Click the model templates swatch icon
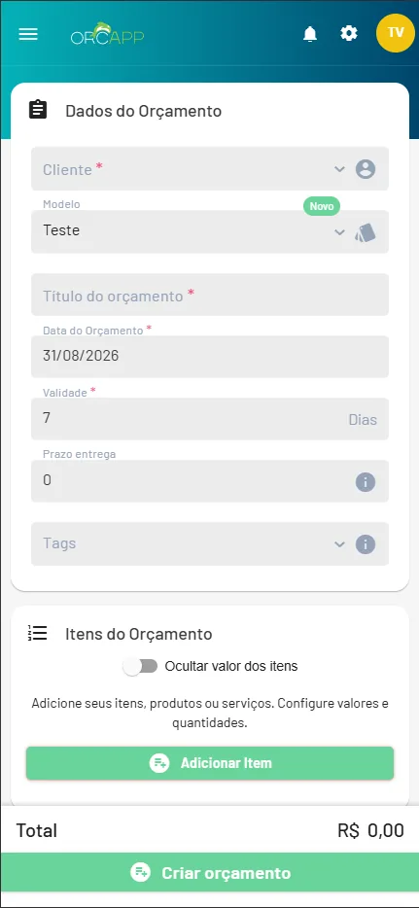Image resolution: width=419 pixels, height=908 pixels. (366, 232)
